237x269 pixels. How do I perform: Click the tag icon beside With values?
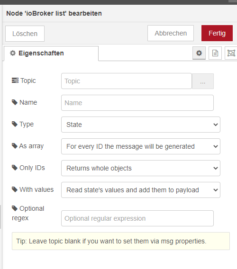click(x=15, y=189)
